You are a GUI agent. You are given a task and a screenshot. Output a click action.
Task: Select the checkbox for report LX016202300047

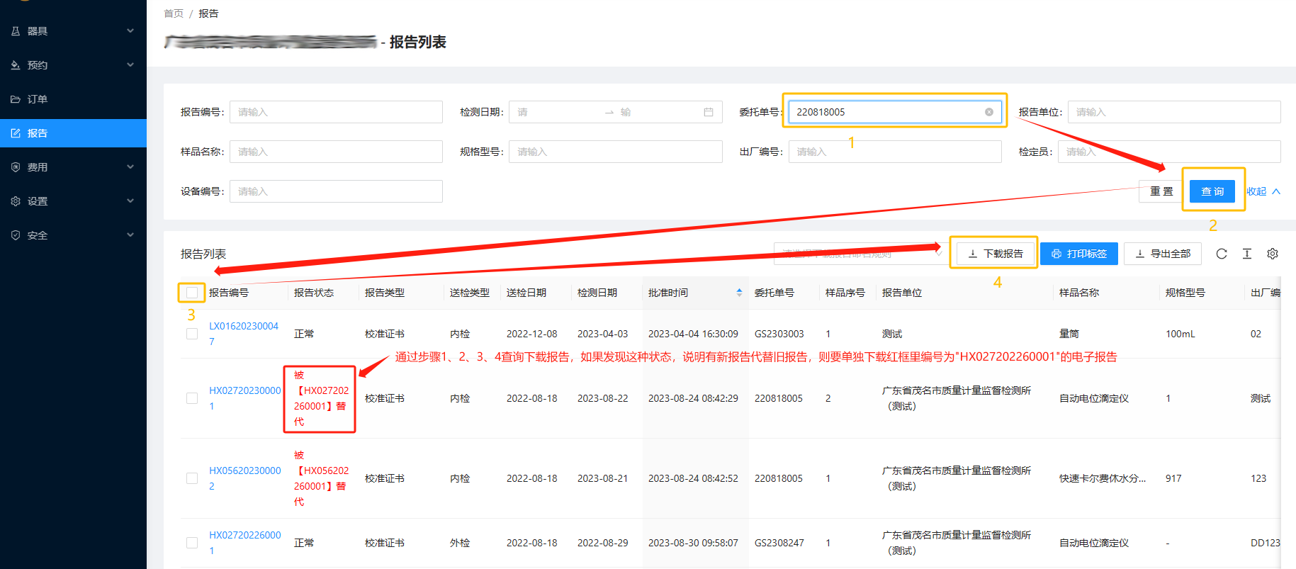pyautogui.click(x=191, y=334)
